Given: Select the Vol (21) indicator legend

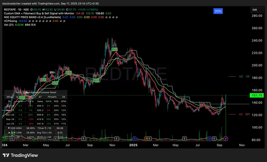Looking at the screenshot, I should coord(9,25).
